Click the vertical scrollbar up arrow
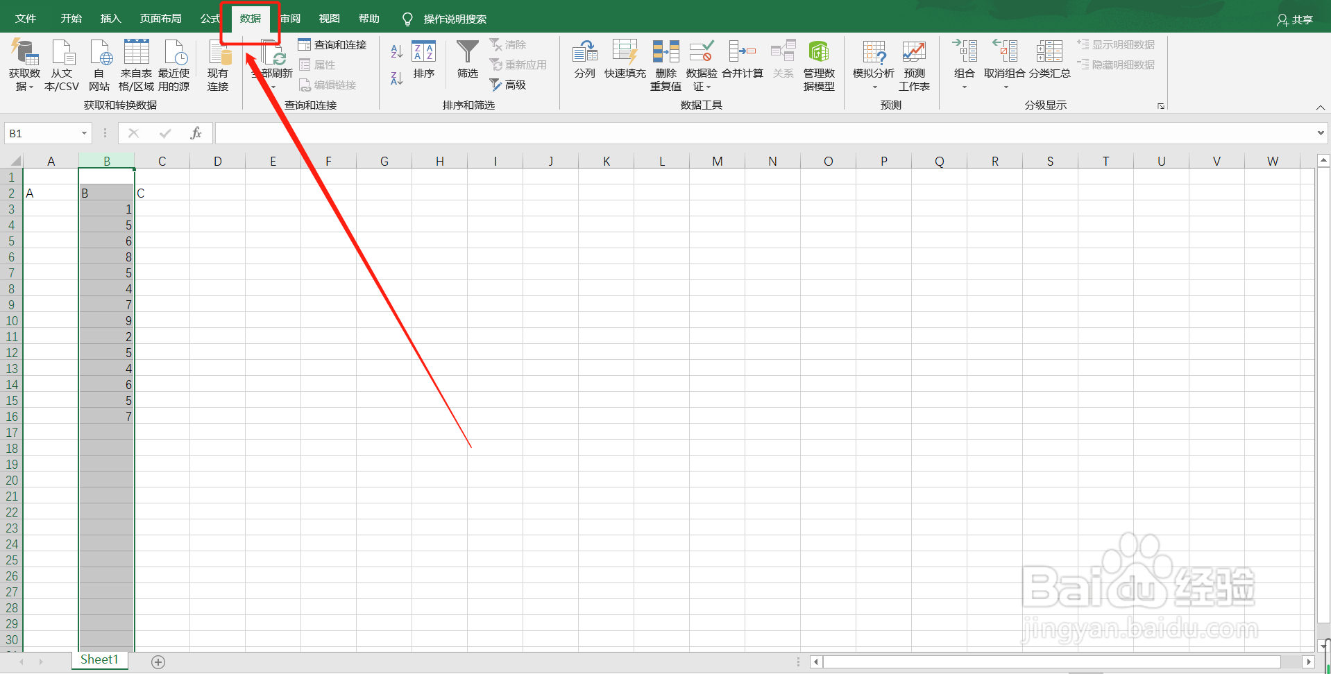 [x=1323, y=161]
